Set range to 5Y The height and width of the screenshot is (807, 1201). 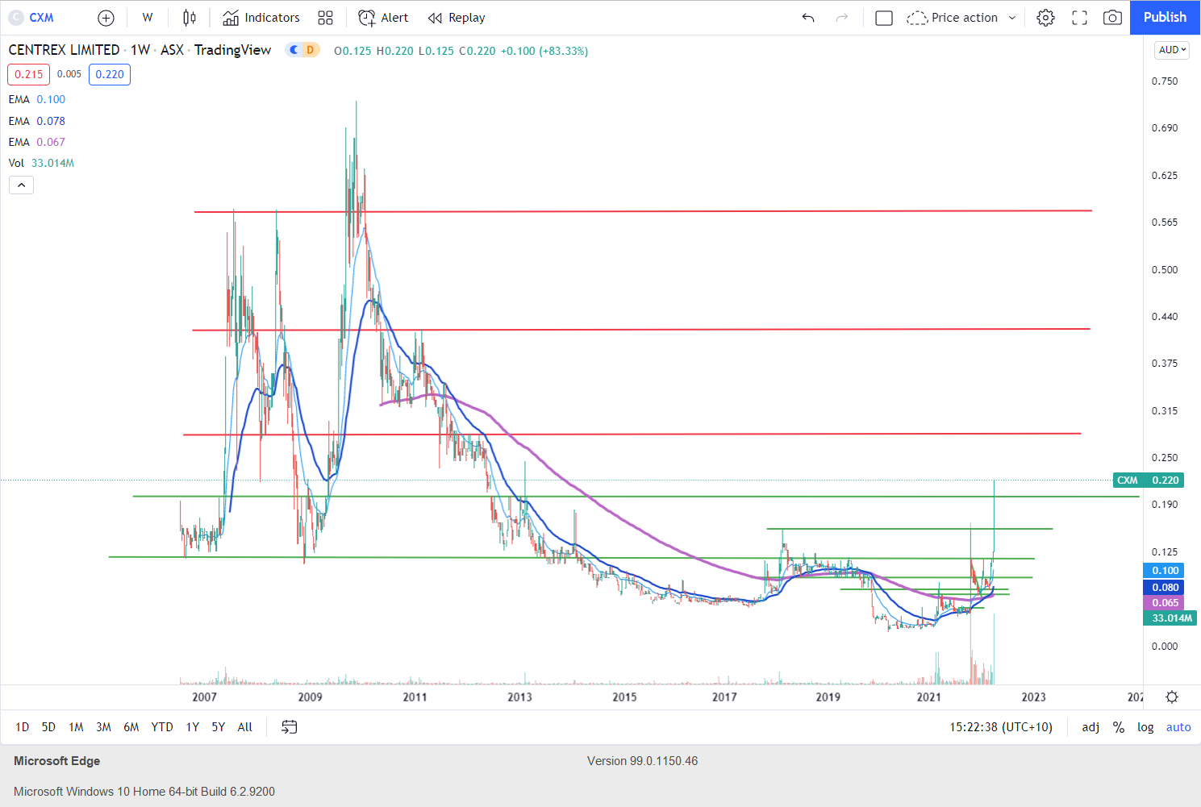pyautogui.click(x=219, y=727)
